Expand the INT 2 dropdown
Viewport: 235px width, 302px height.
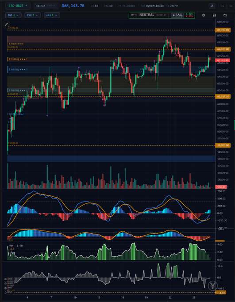pyautogui.click(x=13, y=15)
